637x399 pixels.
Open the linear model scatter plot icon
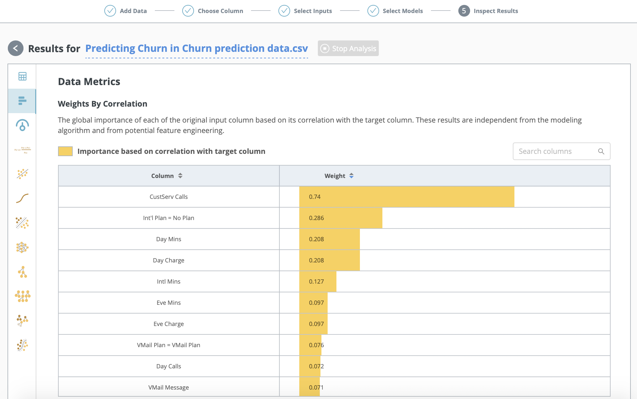point(22,174)
